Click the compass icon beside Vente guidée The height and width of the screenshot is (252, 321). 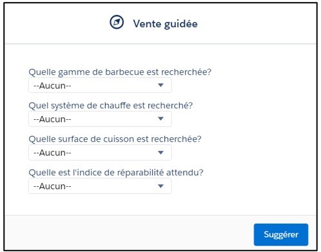[117, 22]
